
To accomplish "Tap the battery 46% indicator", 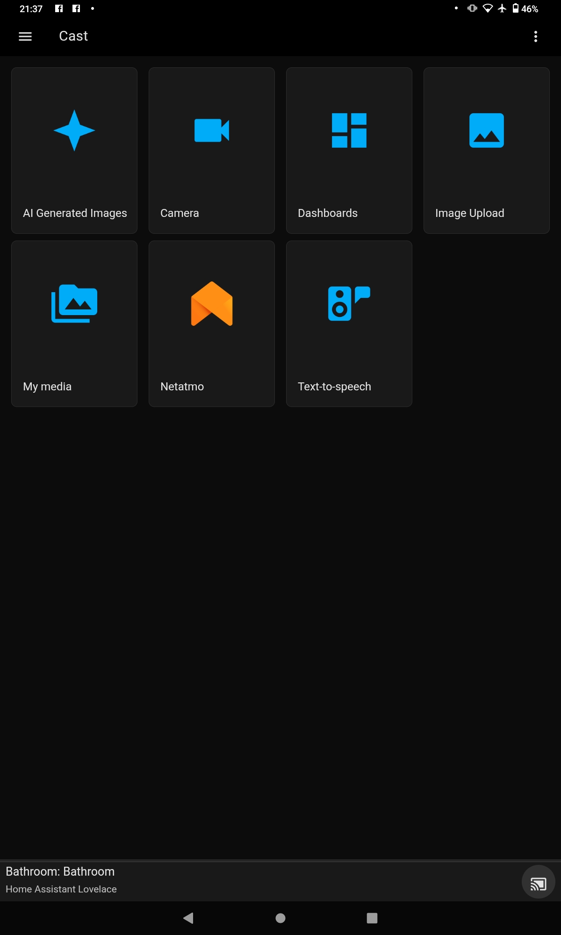I will pos(525,8).
